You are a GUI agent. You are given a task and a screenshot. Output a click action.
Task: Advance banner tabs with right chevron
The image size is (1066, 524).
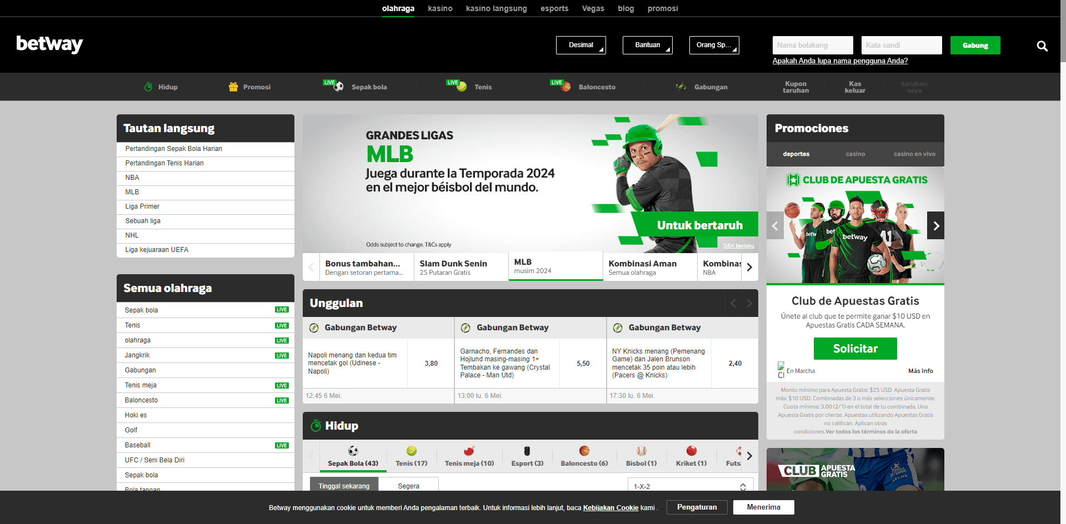(749, 267)
